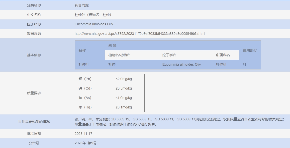This screenshot has width=290, height=148.
Task: Click the 镉（Cd）entry
Action: pos(85,88)
